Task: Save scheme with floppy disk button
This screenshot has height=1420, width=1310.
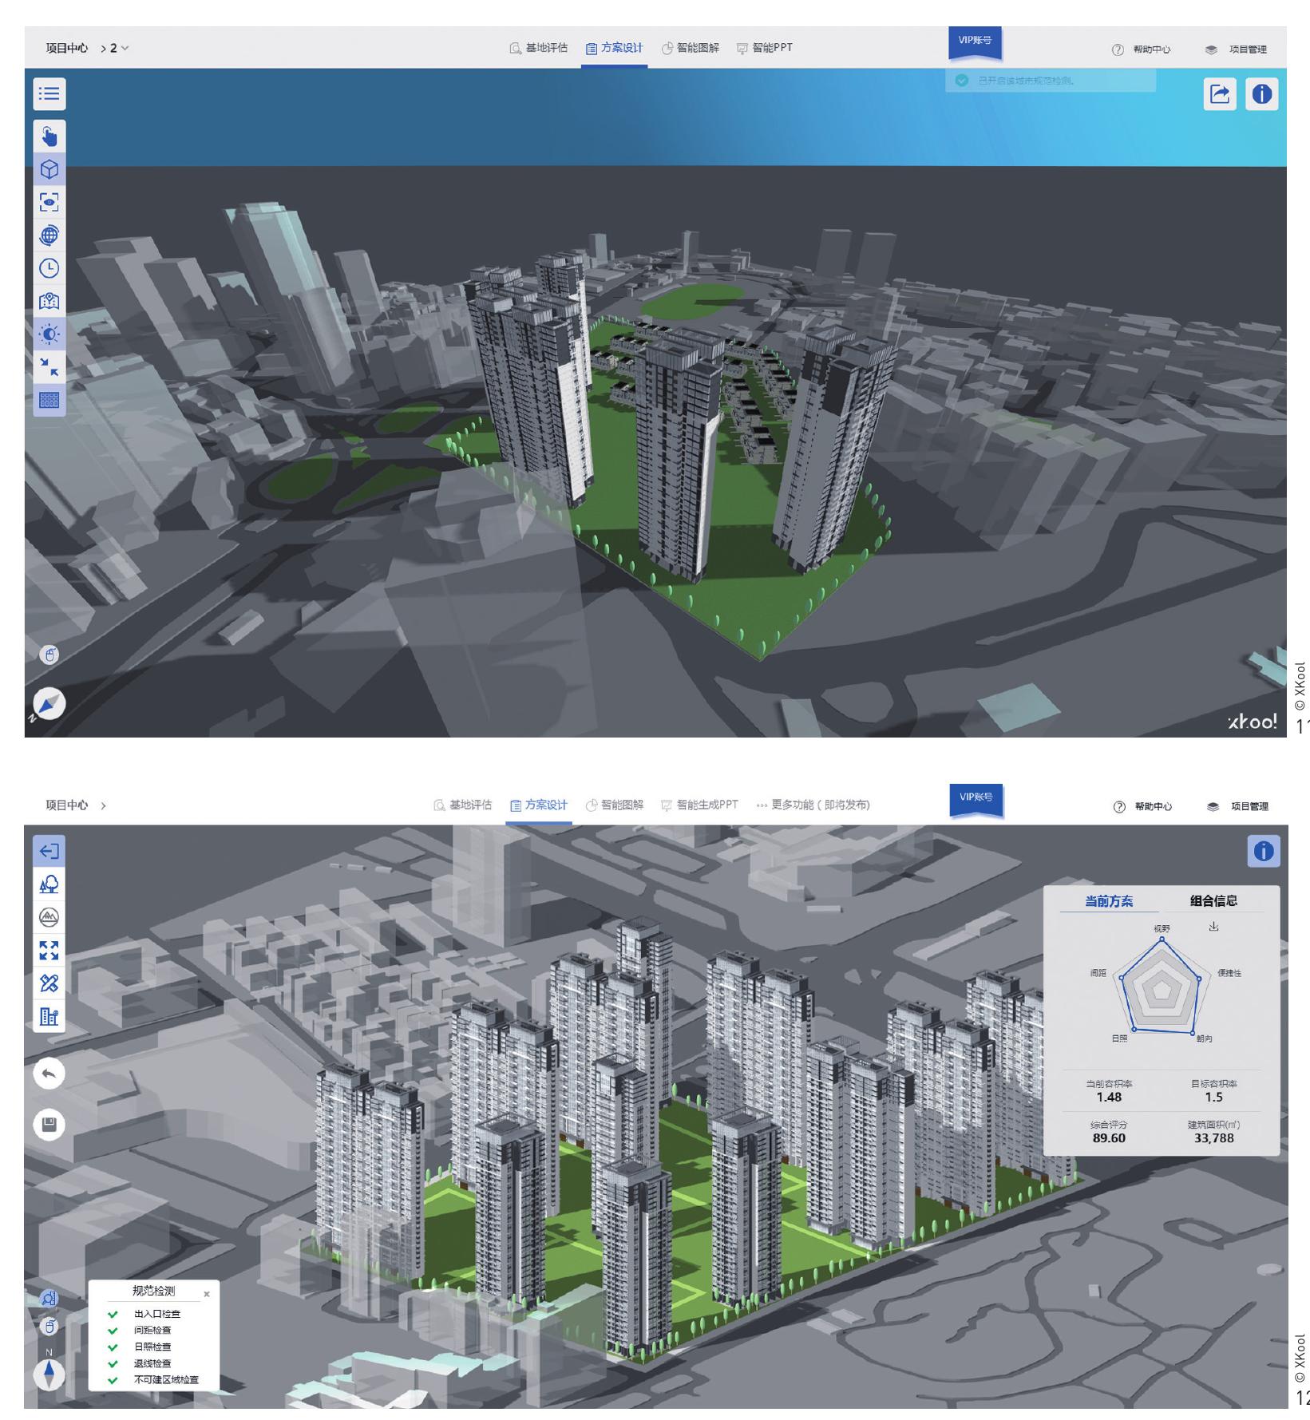Action: (49, 1125)
